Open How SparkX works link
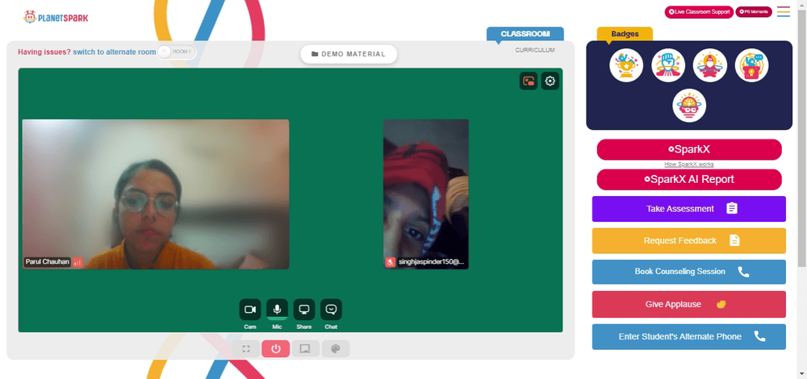 pyautogui.click(x=689, y=165)
